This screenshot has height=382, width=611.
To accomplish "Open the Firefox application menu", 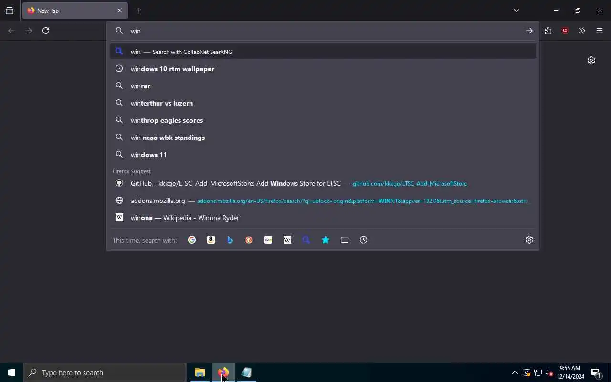I will [600, 31].
